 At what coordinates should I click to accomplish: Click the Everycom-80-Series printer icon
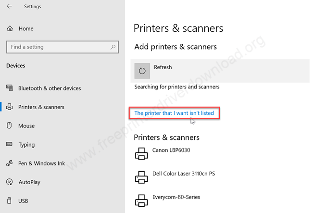141,200
